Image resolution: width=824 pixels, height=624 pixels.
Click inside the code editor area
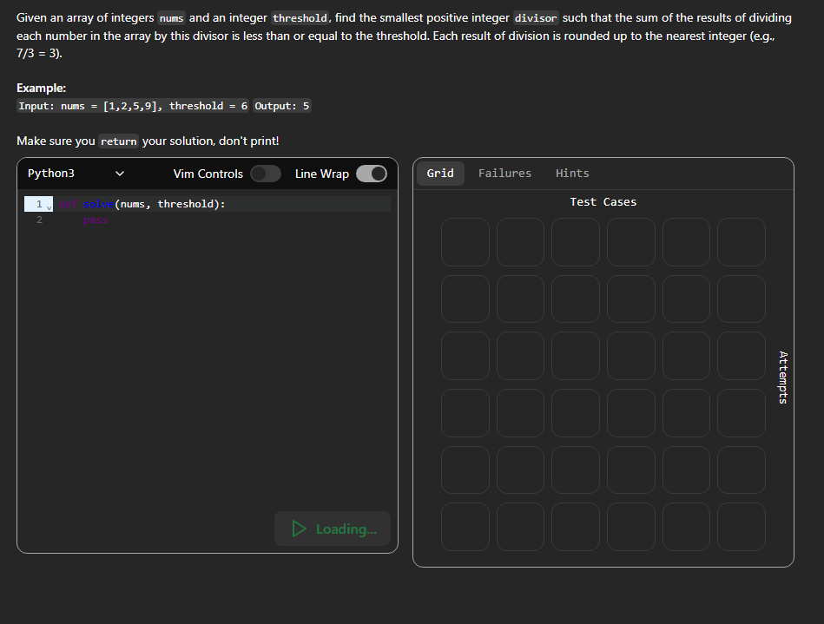point(208,347)
